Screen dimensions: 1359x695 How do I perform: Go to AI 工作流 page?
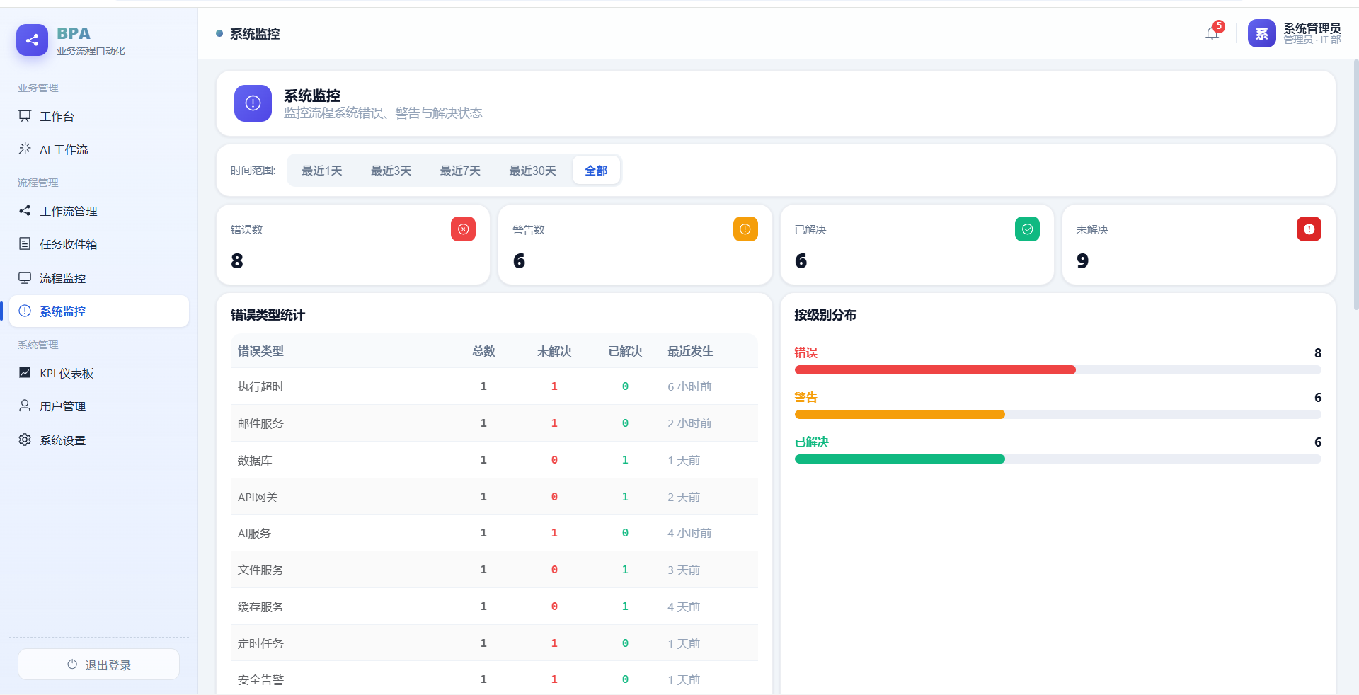pos(99,149)
